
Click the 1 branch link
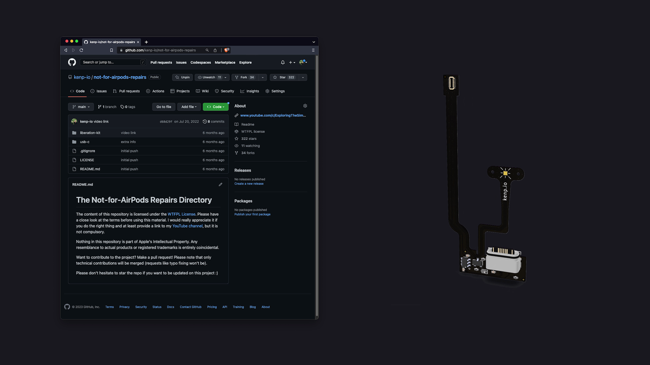(107, 107)
